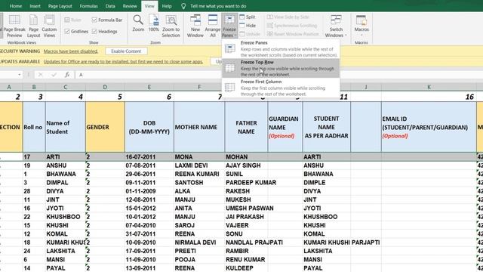Select the GENDER header cell

tap(105, 127)
